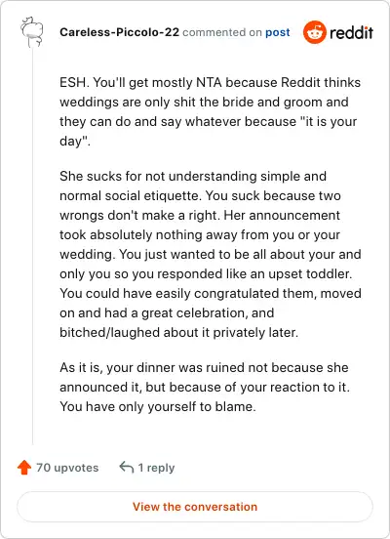
Task: Click the paragraph starting with "ESH"
Action: pos(210,111)
